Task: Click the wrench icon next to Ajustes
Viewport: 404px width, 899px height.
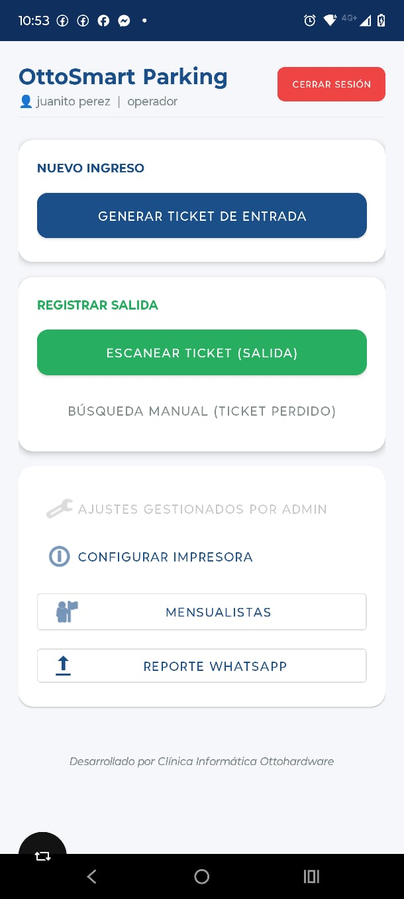Action: [58, 508]
